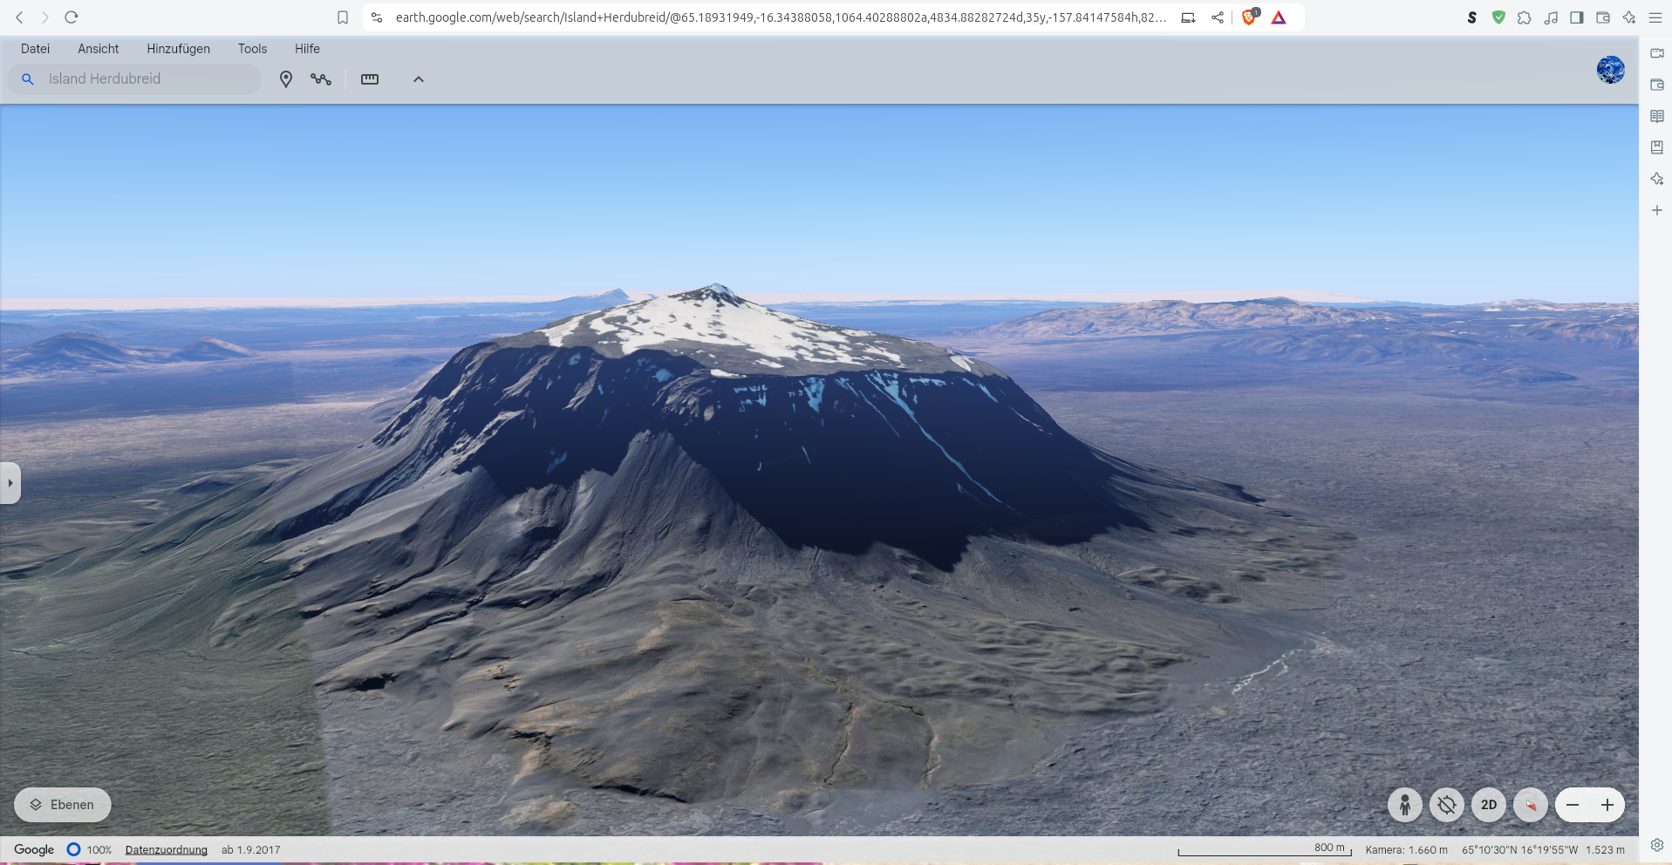Open the measure distance ruler tool
Image resolution: width=1672 pixels, height=865 pixels.
point(370,79)
